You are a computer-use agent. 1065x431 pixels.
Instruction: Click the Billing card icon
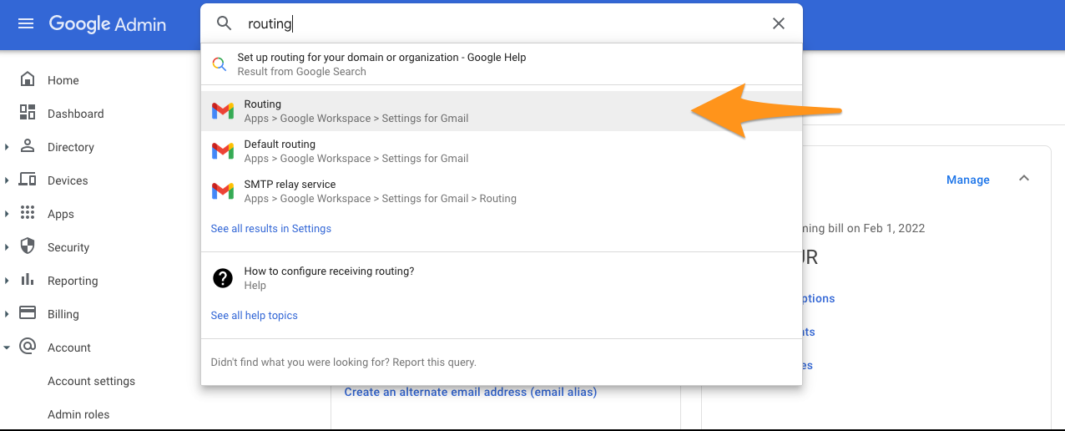[x=28, y=313]
